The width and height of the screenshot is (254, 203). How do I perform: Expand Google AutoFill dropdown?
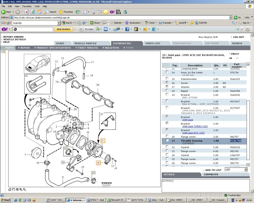coord(188,23)
